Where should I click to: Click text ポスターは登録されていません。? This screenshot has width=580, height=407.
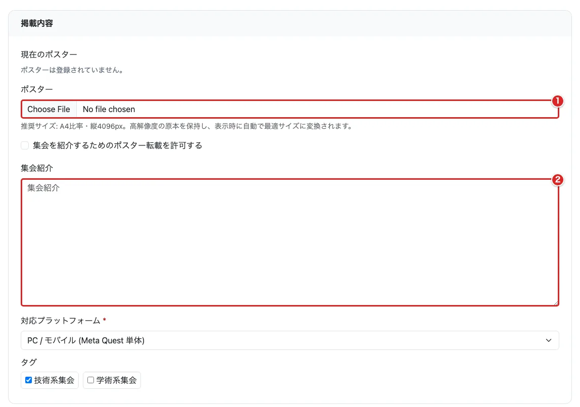(x=73, y=70)
